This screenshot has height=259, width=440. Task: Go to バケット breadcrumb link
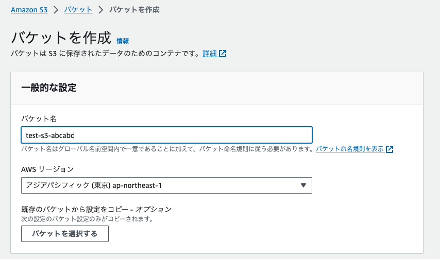78,10
